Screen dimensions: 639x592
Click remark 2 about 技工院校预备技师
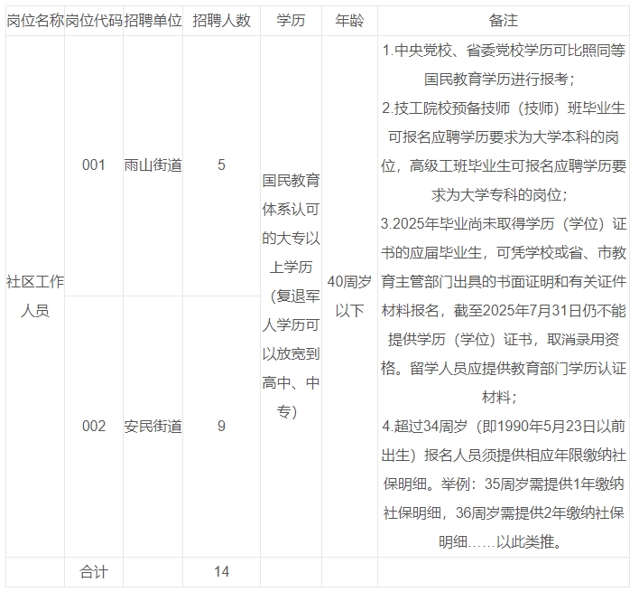[504, 151]
